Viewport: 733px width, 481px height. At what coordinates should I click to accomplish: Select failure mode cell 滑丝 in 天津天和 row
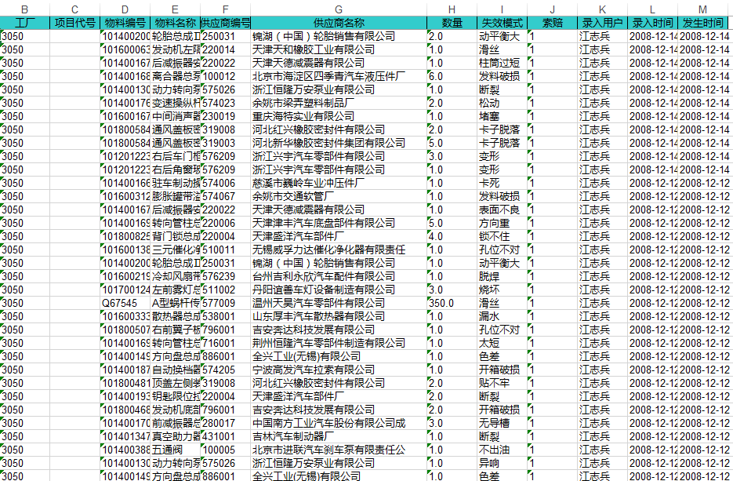coord(502,49)
